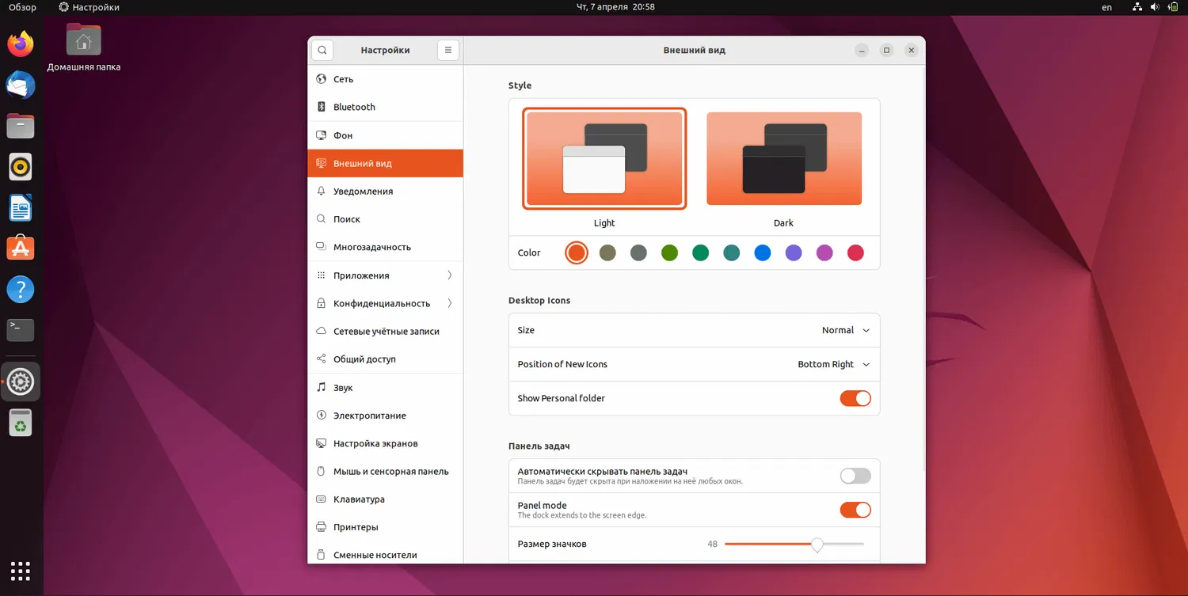
Task: Show the applications grid
Action: coord(21,571)
